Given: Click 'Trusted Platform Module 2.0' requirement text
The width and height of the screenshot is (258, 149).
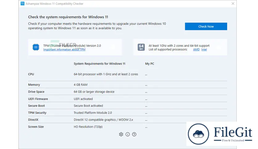Looking at the screenshot, I should (93, 113).
